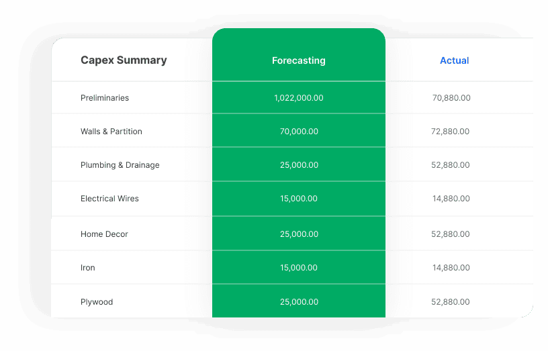Click the Walls & Partition row label
Screen dimensions: 548x351
[x=111, y=132]
